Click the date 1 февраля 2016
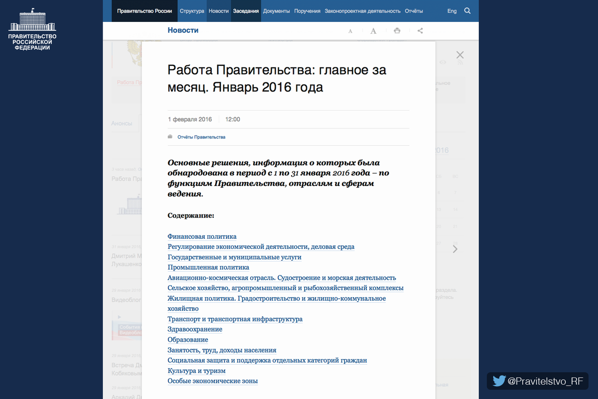The height and width of the screenshot is (399, 598). click(190, 119)
